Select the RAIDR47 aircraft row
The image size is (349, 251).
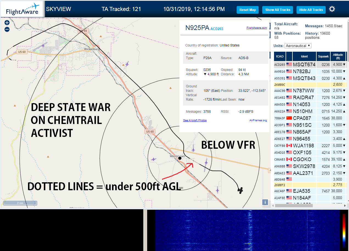coord(310,97)
